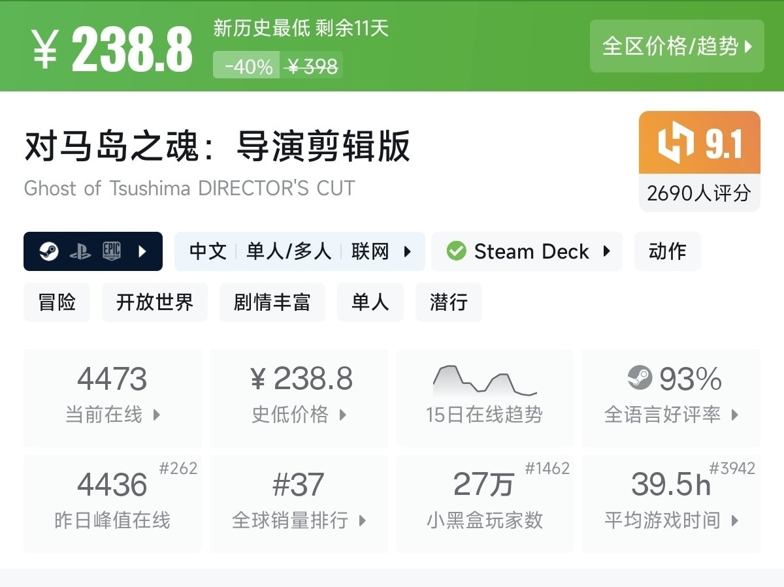Screen dimensions: 784x587
Task: Tap the 剧情丰富 tag
Action: pos(272,302)
